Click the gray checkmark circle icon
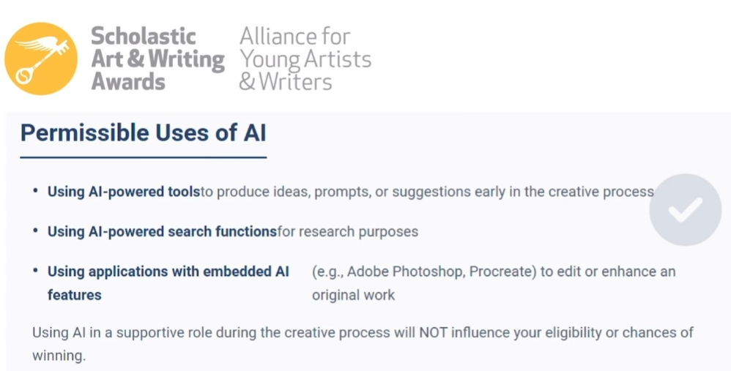Image resolution: width=731 pixels, height=371 pixels. coord(685,209)
